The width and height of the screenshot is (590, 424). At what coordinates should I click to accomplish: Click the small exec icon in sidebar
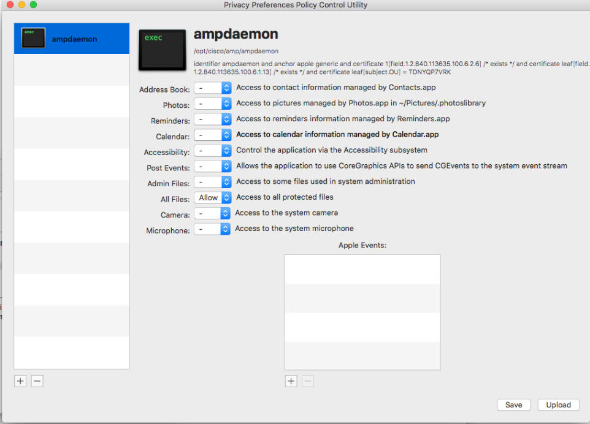[33, 38]
